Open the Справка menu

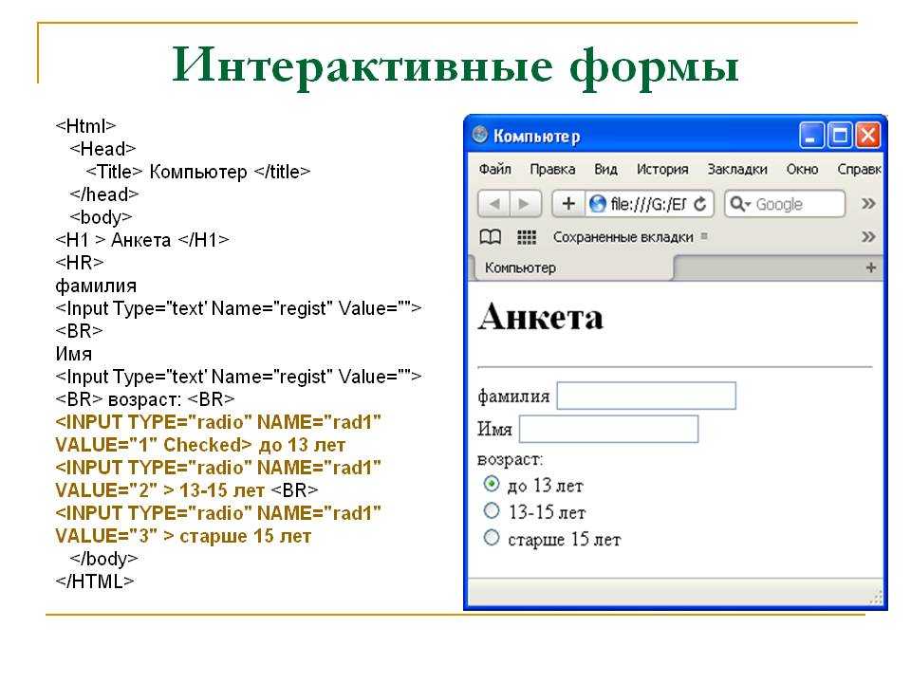860,169
